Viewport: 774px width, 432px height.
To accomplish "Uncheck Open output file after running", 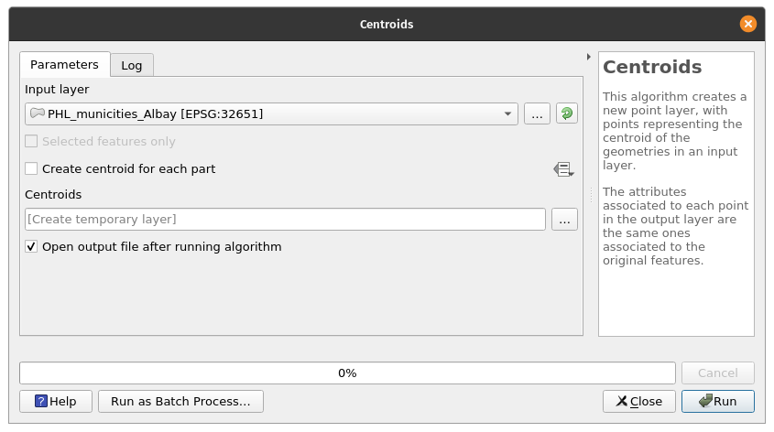I will [x=32, y=247].
